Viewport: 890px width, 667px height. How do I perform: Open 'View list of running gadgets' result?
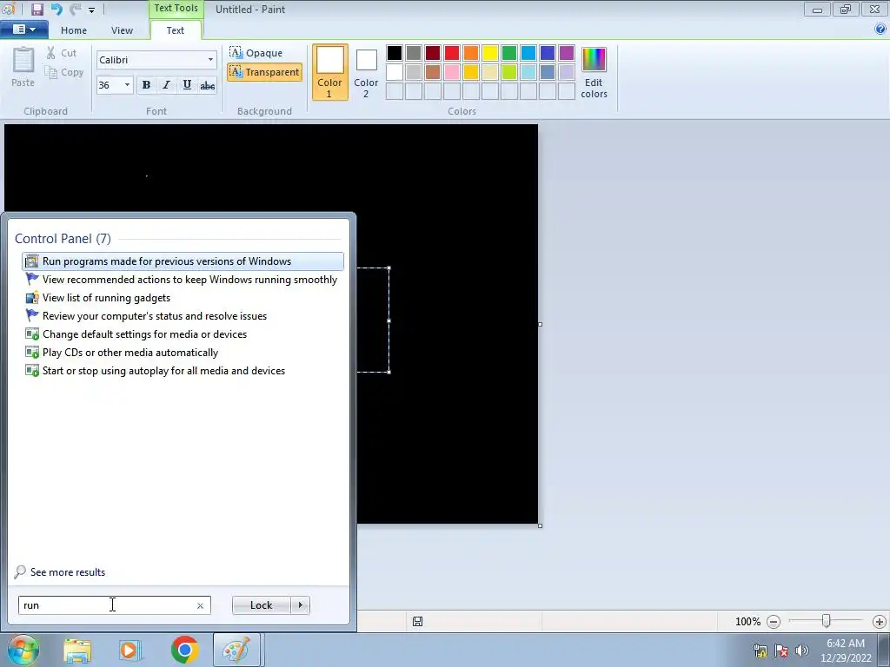click(183, 298)
